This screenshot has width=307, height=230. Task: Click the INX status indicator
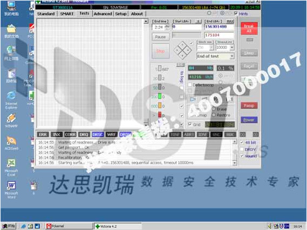click(57, 134)
